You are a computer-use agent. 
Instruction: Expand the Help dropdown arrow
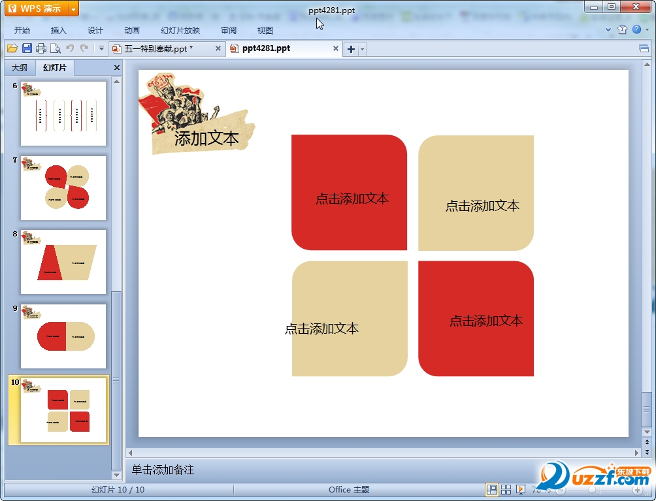(x=647, y=29)
